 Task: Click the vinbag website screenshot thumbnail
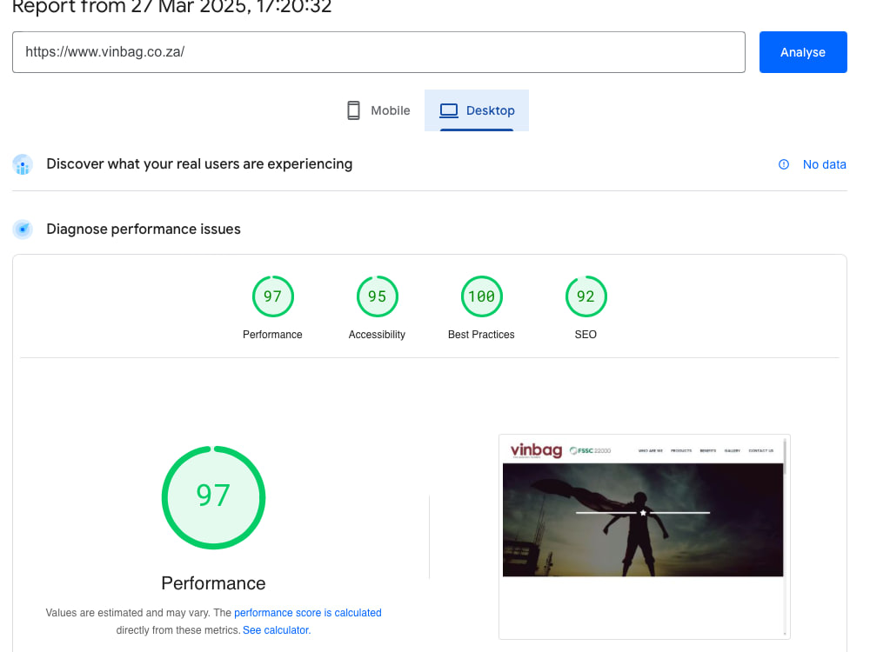644,536
